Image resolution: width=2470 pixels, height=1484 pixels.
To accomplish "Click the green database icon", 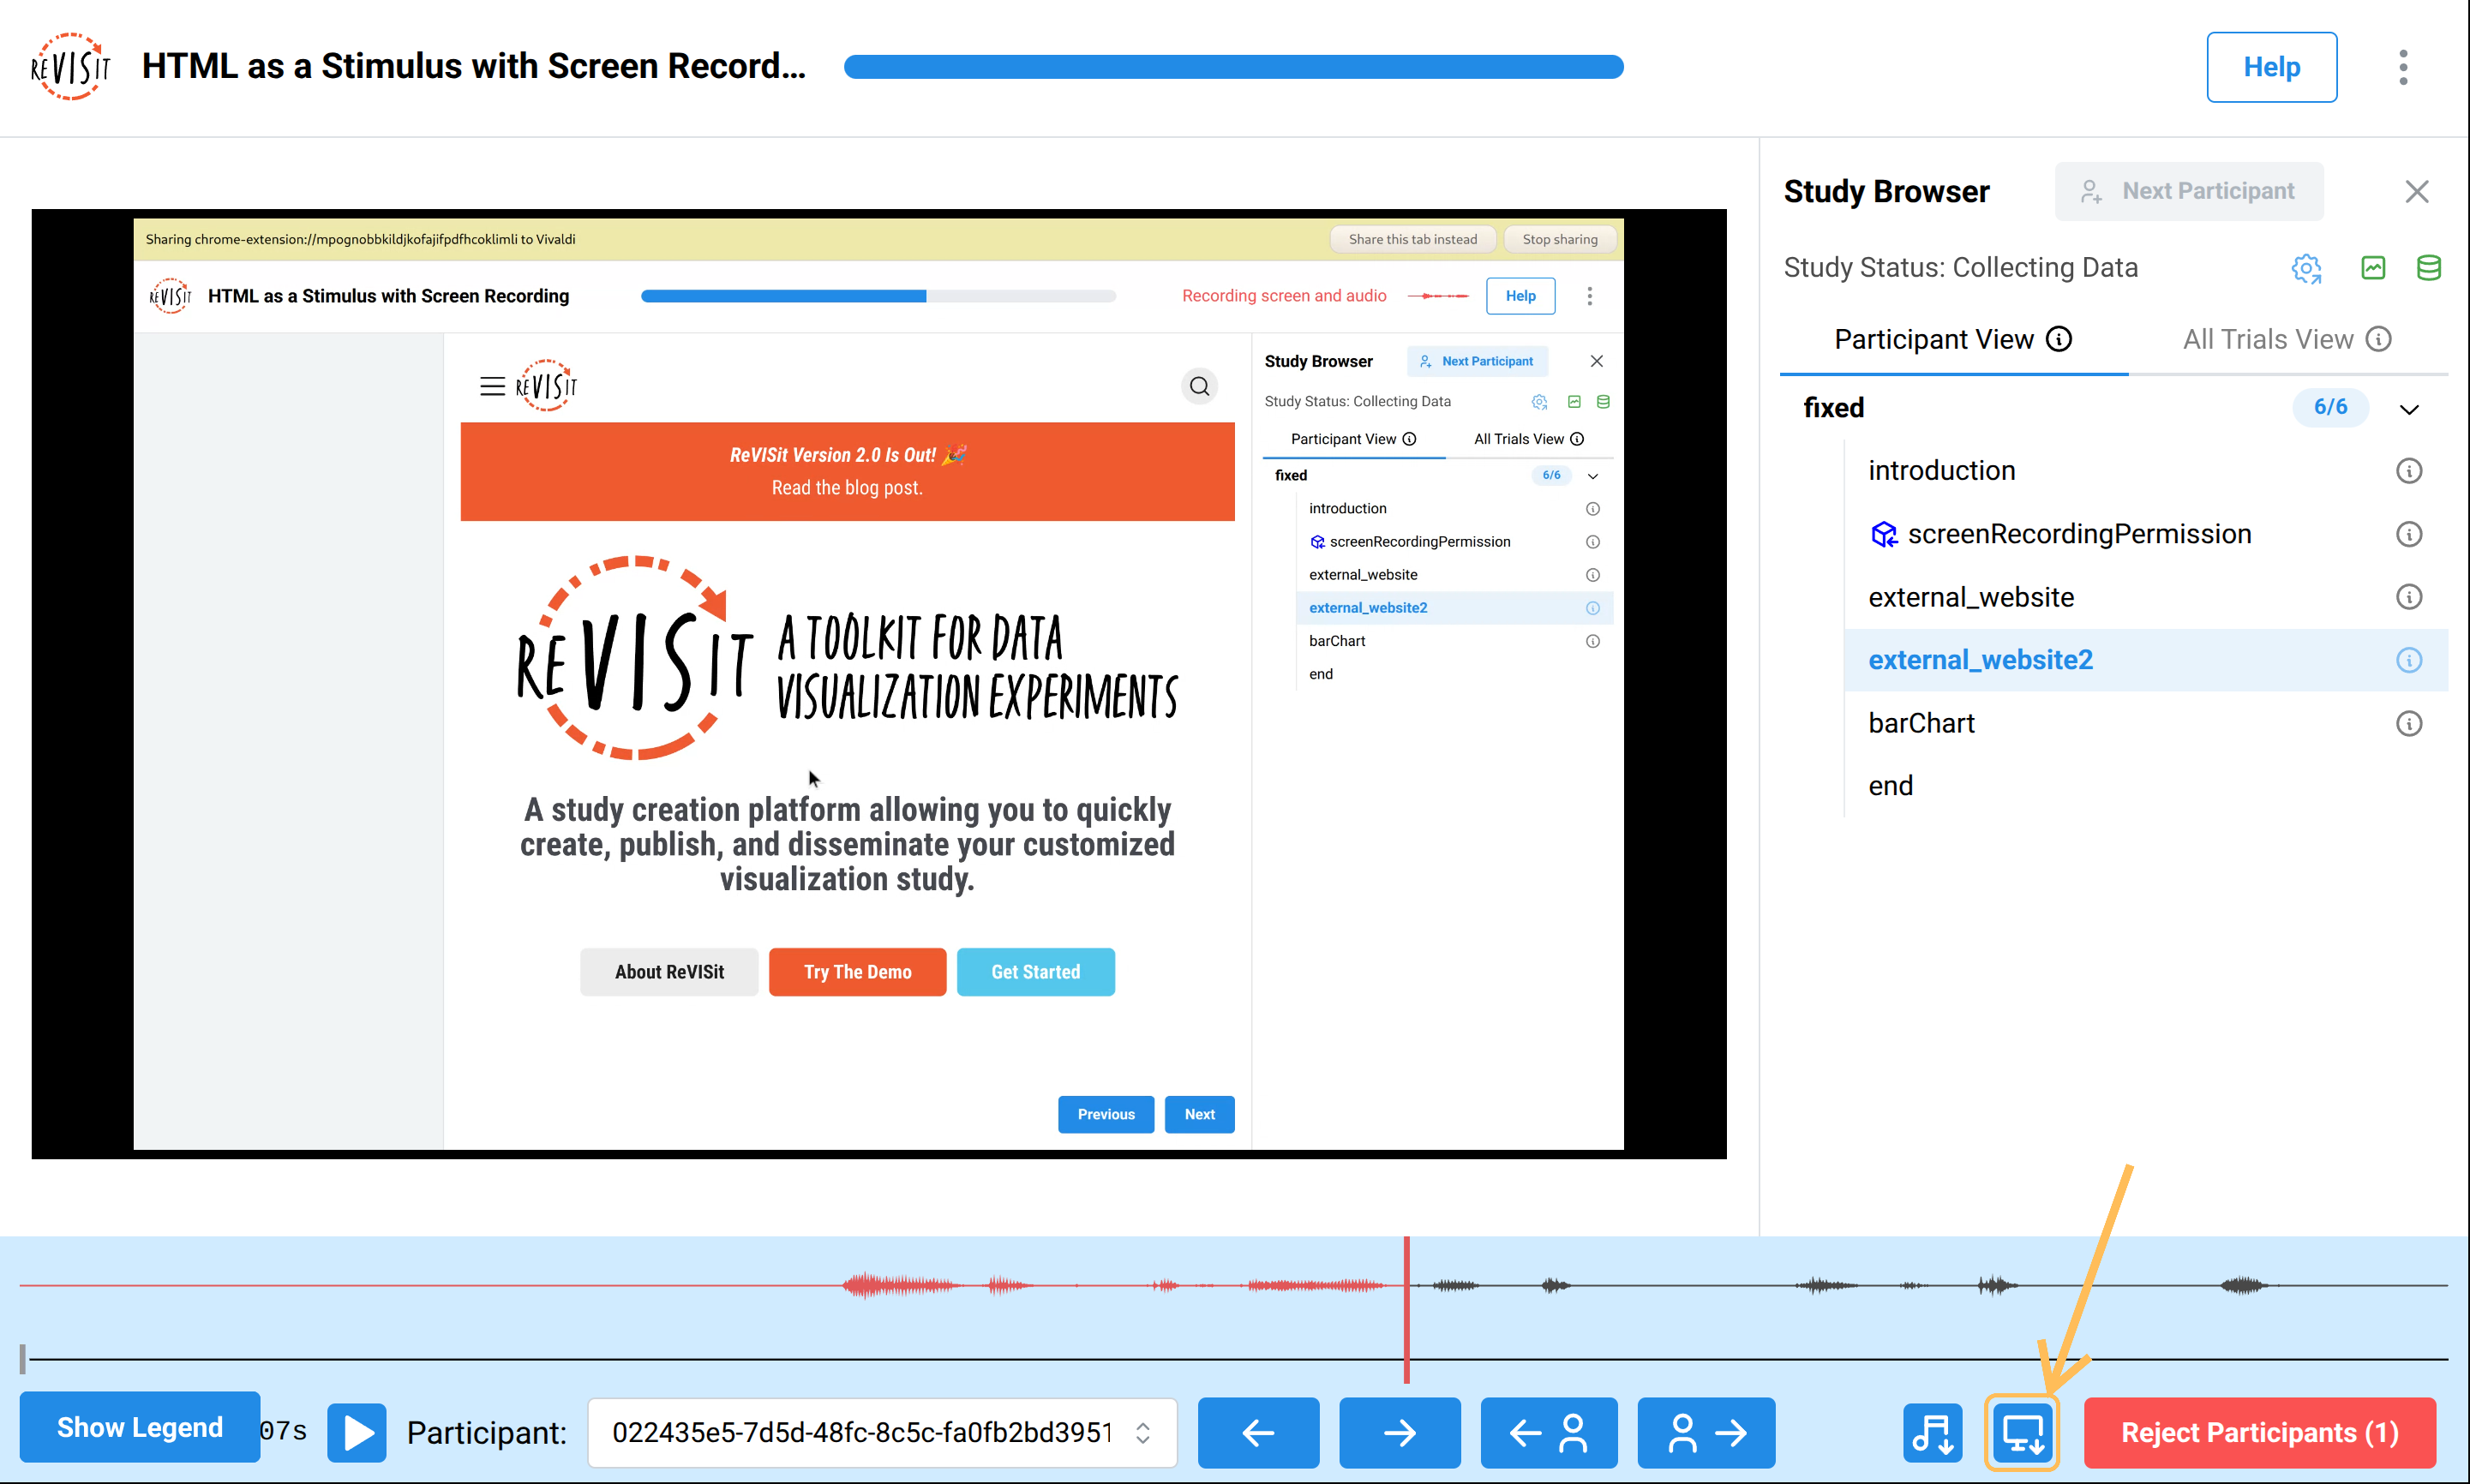I will point(2428,268).
